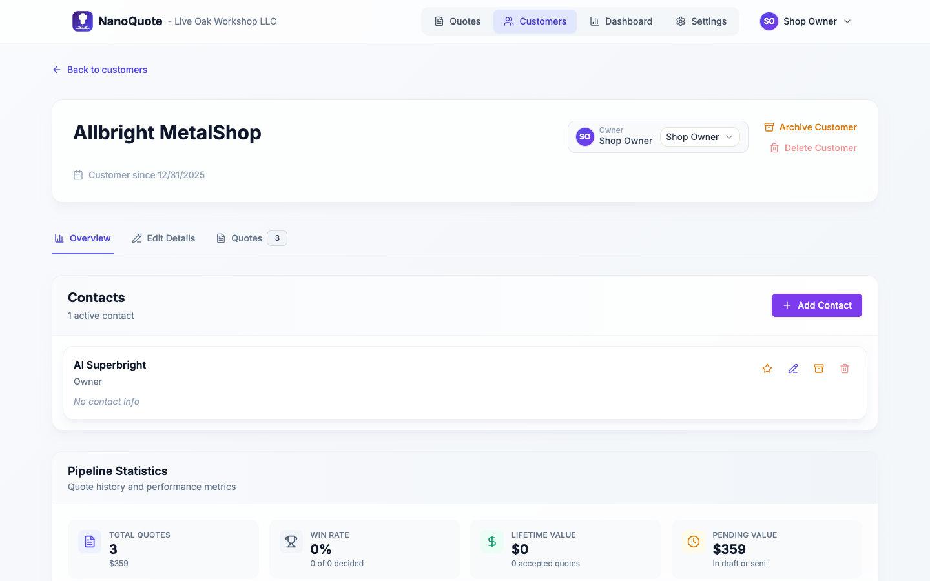Open Settings from the navigation bar
The height and width of the screenshot is (581, 930).
tap(701, 21)
